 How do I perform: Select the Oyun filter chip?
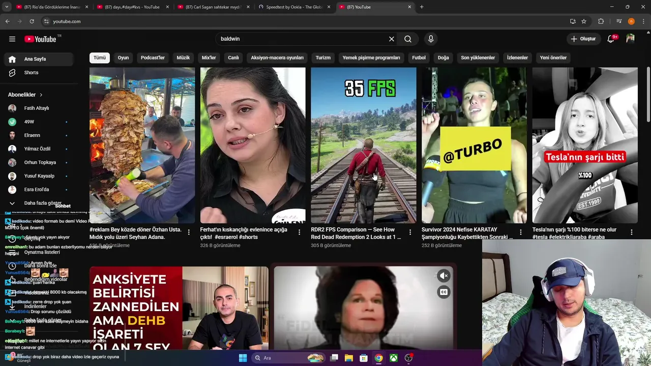124,57
